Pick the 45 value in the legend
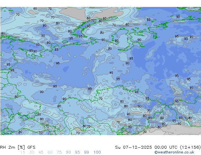The height and width of the screenshot is (155, 201). coord(41,152)
